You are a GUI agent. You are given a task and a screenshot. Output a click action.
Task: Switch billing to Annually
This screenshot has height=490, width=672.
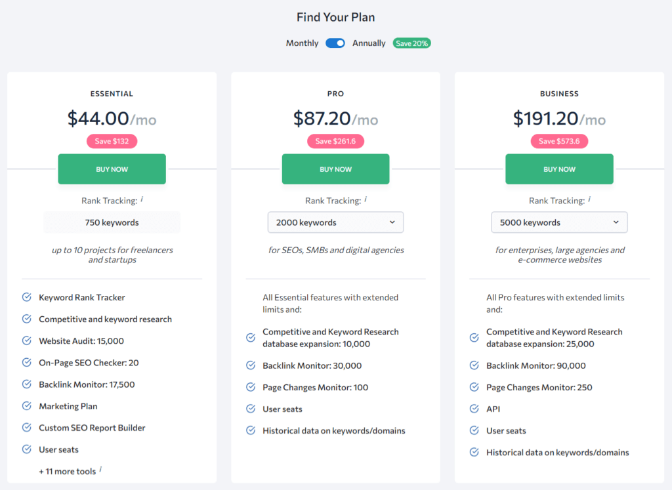click(x=369, y=43)
